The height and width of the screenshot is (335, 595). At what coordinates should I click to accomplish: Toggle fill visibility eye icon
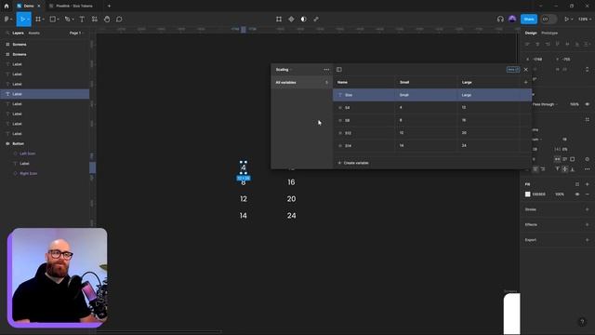tap(577, 194)
